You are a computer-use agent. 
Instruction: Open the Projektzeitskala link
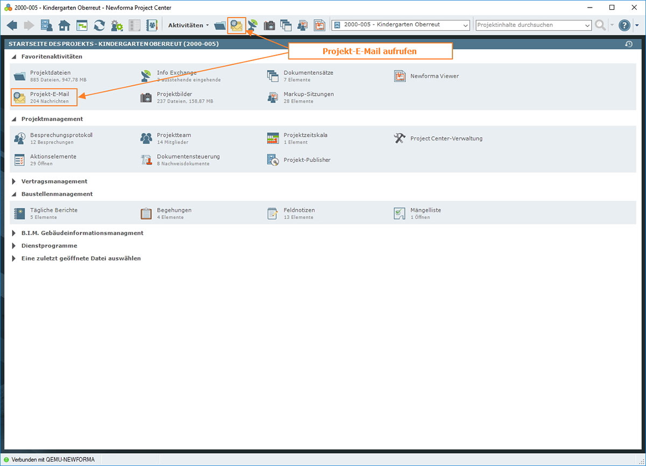305,135
